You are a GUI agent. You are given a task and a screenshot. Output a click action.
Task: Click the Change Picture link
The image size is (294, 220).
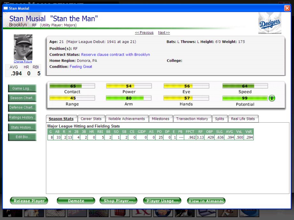(23, 61)
